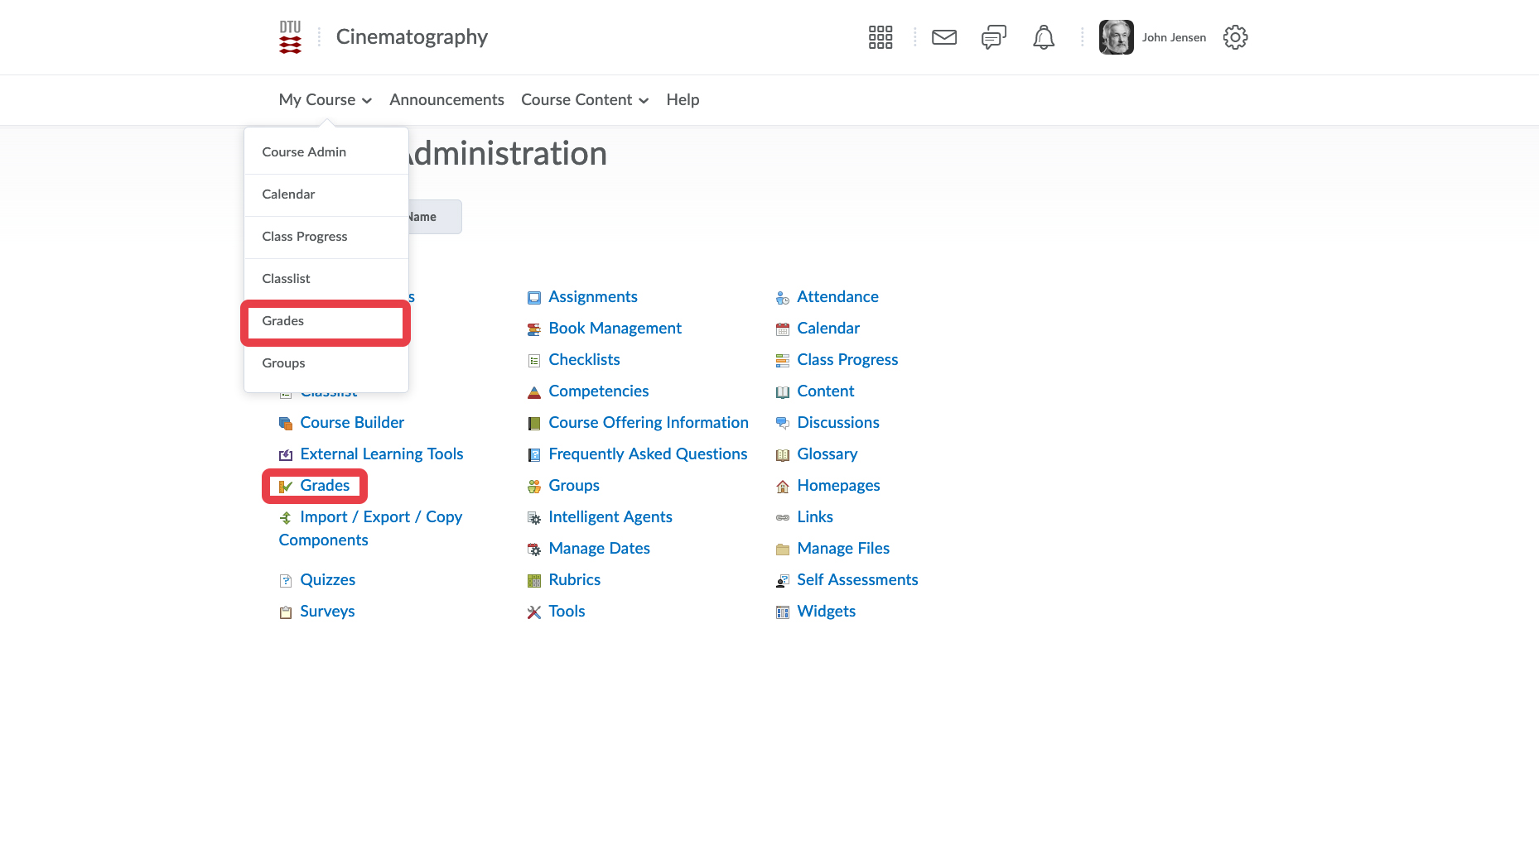Open the course selector grid icon
The image size is (1539, 864).
(x=880, y=37)
